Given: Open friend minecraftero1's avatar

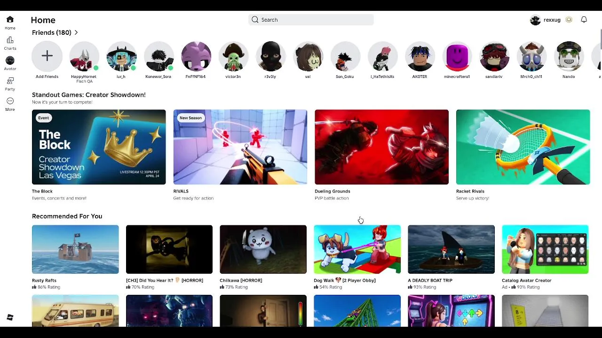Looking at the screenshot, I should coord(457,56).
